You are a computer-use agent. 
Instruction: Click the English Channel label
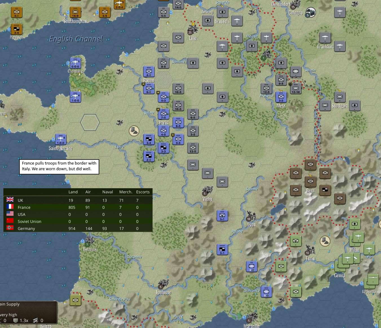tap(76, 39)
